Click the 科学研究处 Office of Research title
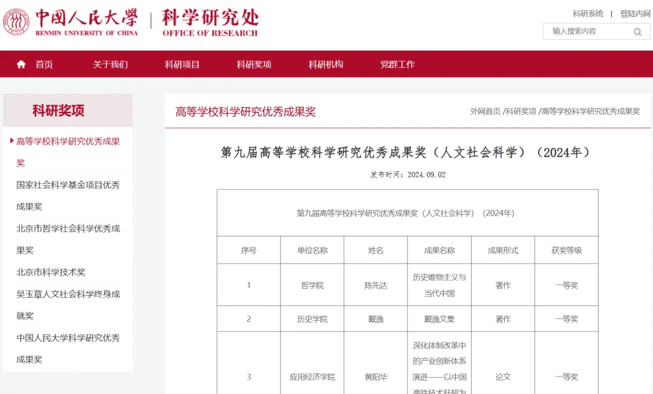Viewport: 653px width, 394px height. pyautogui.click(x=210, y=22)
